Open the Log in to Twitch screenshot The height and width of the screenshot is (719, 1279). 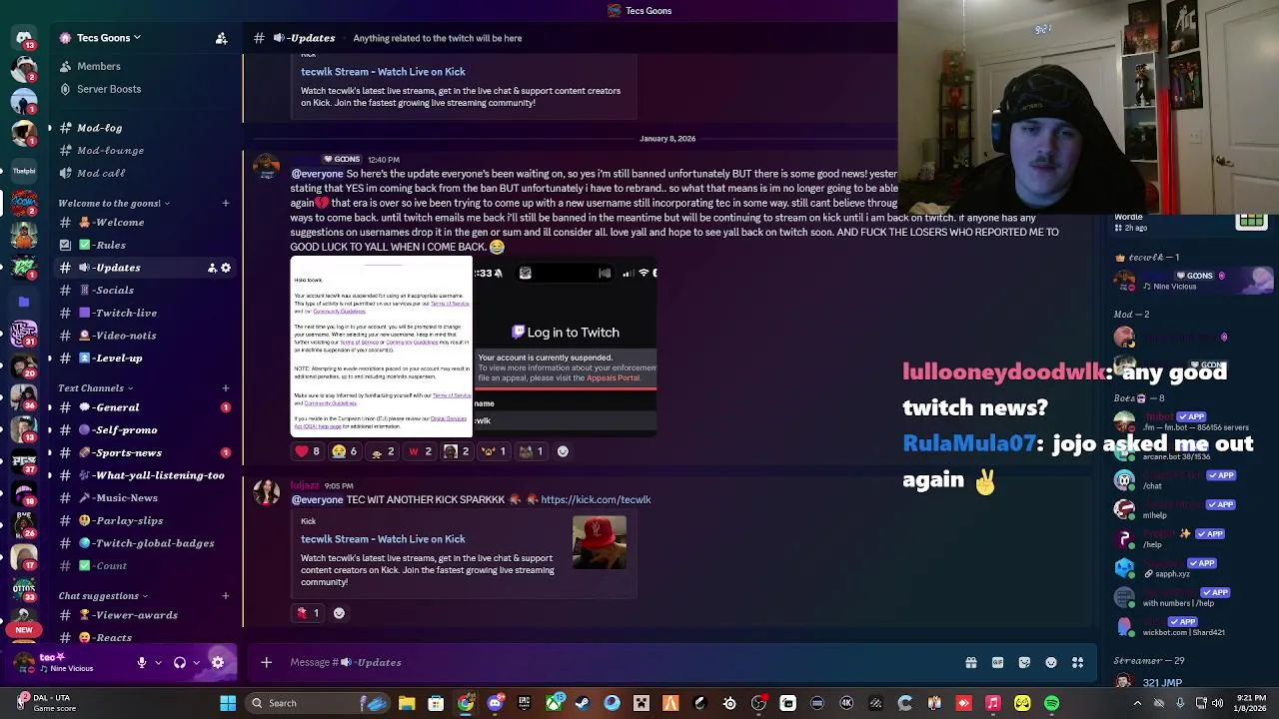[566, 347]
